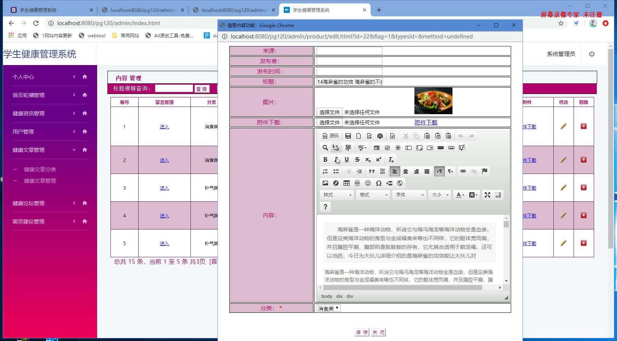The width and height of the screenshot is (617, 341).
Task: Toggle align right
Action: (416, 171)
